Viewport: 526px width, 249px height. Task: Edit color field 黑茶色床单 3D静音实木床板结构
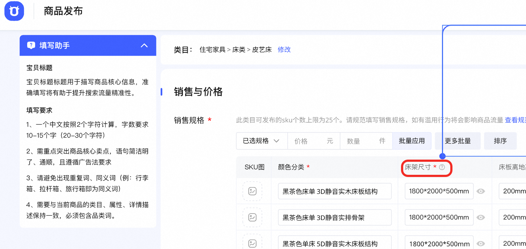(335, 191)
